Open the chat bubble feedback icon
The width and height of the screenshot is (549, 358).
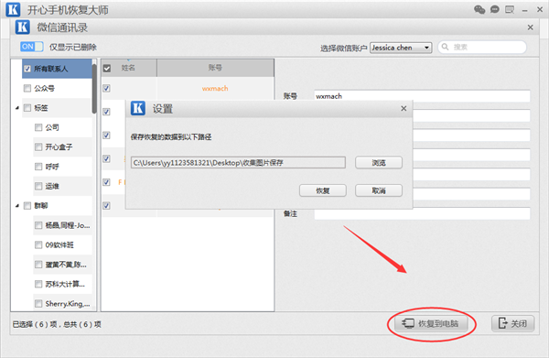495,9
